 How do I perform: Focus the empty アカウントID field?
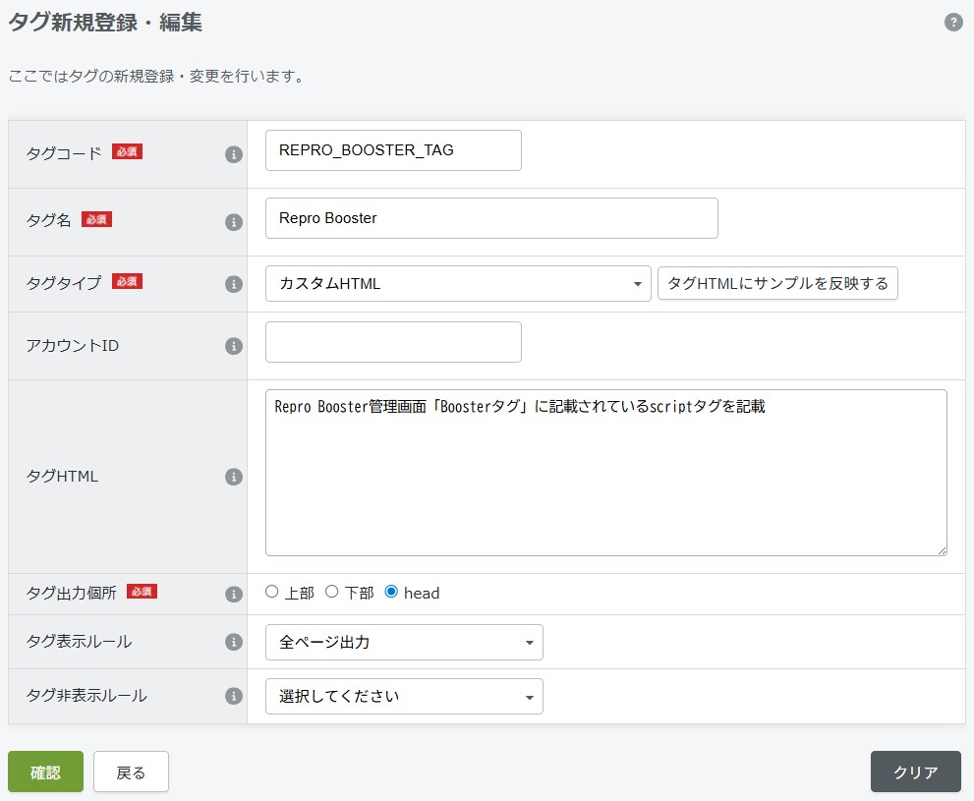tap(393, 342)
